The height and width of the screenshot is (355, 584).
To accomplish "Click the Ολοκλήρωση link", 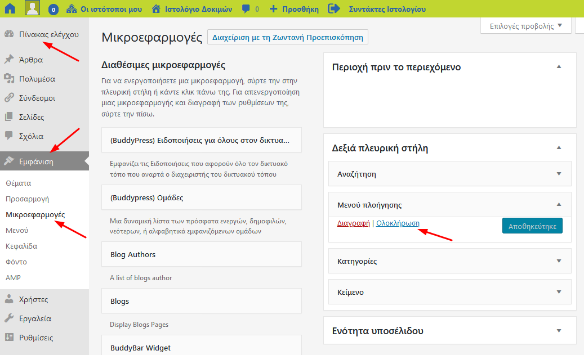I will point(398,223).
